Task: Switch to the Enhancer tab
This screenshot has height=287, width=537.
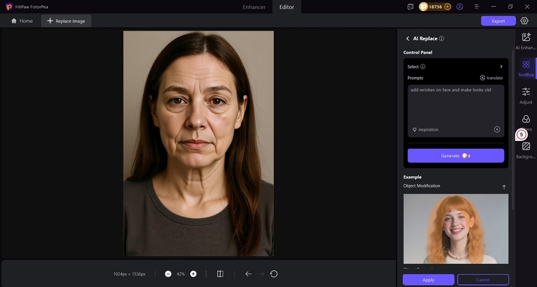Action: coord(254,6)
